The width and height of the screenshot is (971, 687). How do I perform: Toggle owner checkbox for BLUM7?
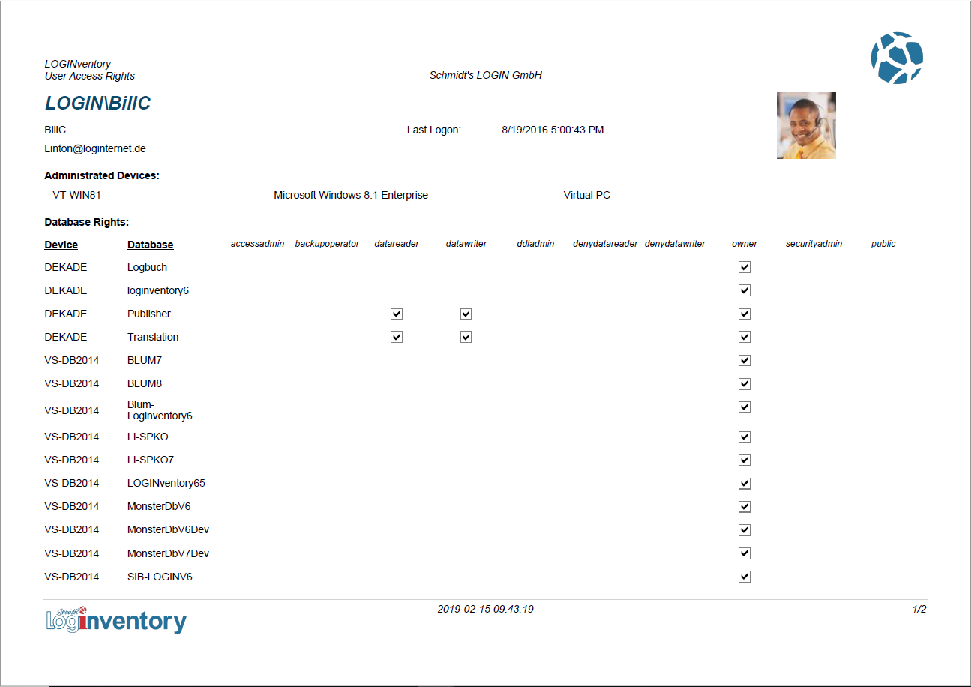[745, 360]
